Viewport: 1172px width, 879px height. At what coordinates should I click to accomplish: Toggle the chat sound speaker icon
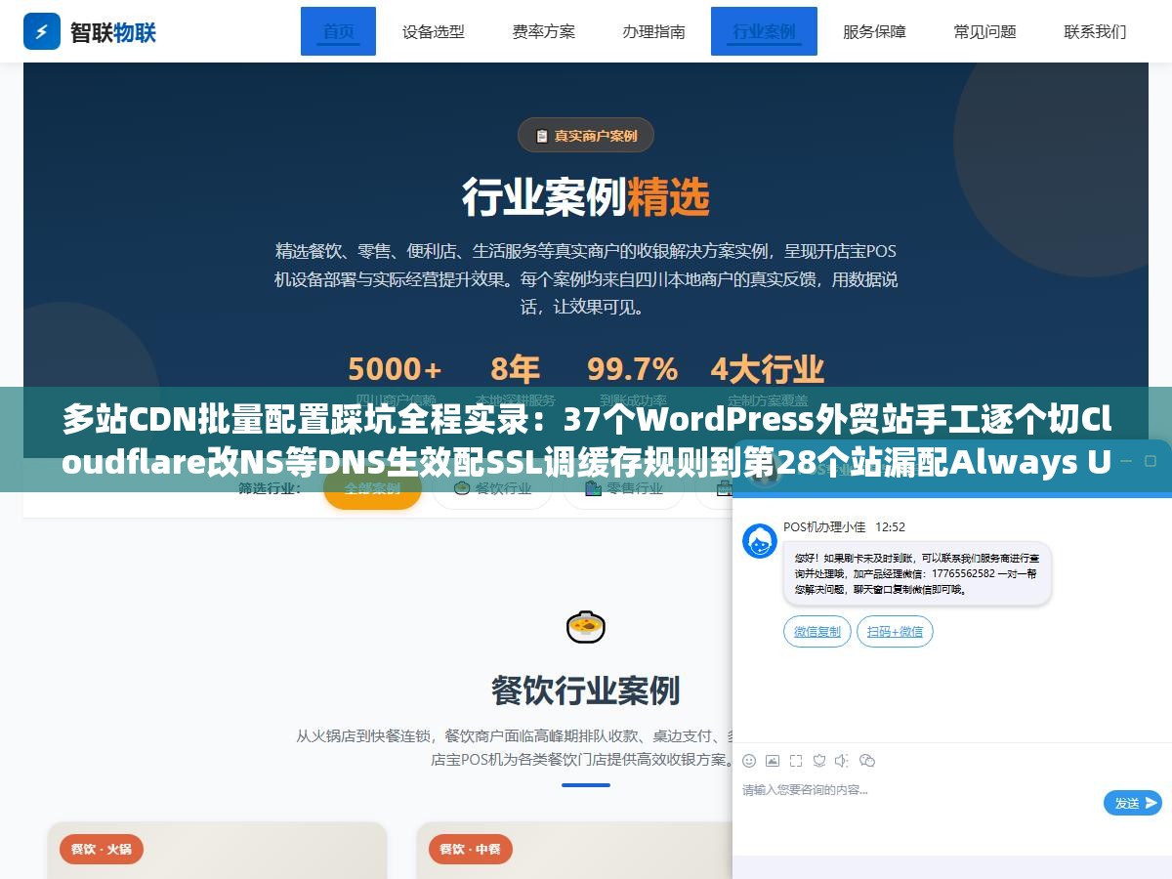tap(842, 760)
